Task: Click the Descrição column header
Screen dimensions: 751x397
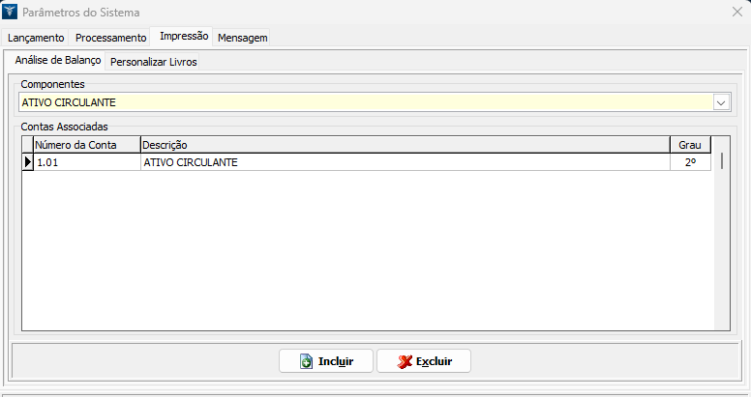Action: [x=404, y=145]
